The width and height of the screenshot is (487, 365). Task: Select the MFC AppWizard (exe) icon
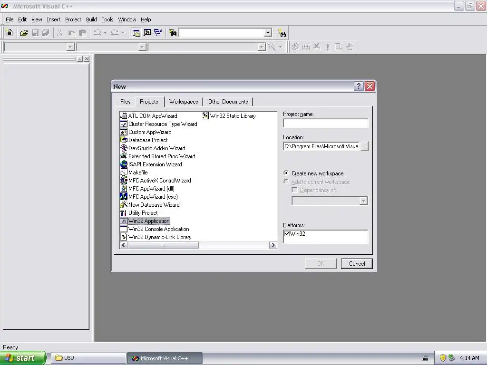pos(123,196)
